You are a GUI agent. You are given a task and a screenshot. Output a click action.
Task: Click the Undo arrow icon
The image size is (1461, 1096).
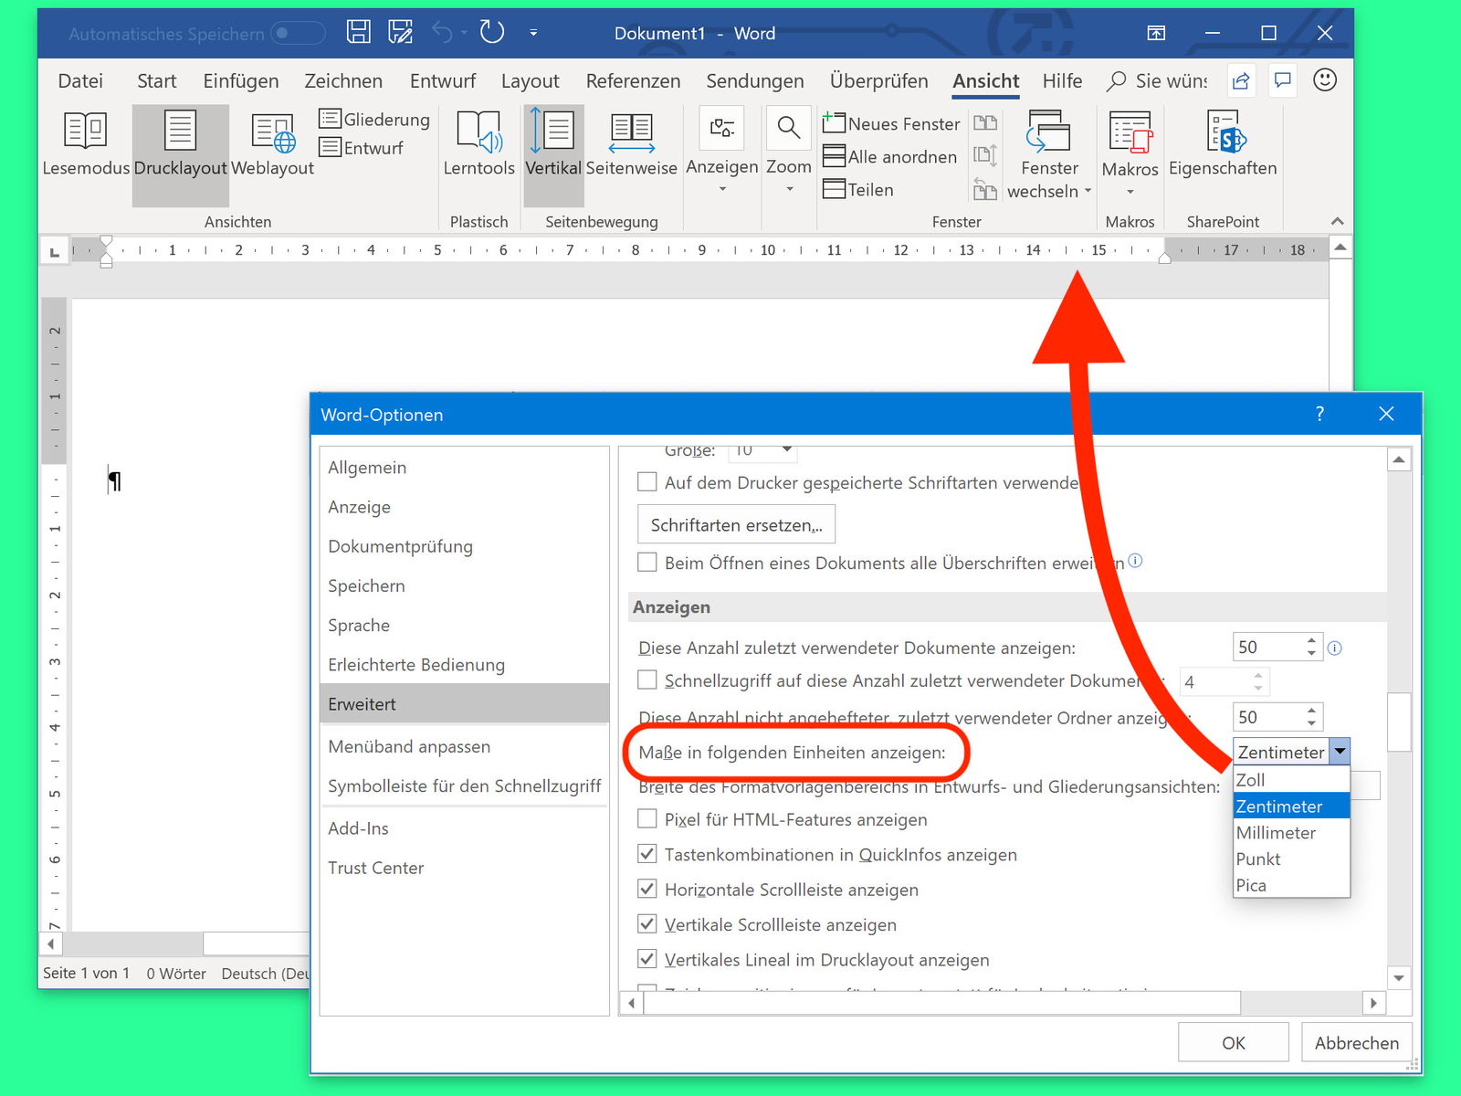pyautogui.click(x=443, y=33)
